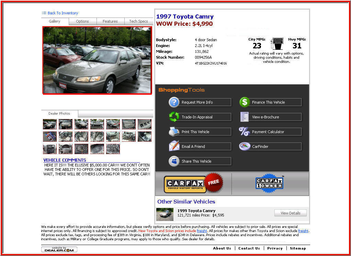Select the Dealer Photos tab
Viewport: 351px width, 256px height.
[59, 113]
